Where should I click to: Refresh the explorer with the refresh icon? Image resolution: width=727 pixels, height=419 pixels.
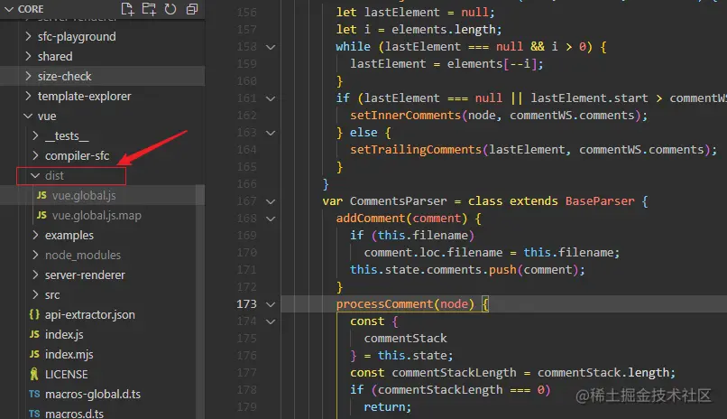(x=170, y=9)
